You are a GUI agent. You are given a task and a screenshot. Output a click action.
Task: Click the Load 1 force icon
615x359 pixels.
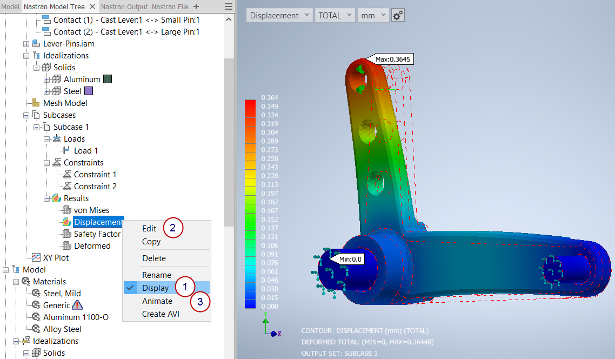click(x=66, y=150)
